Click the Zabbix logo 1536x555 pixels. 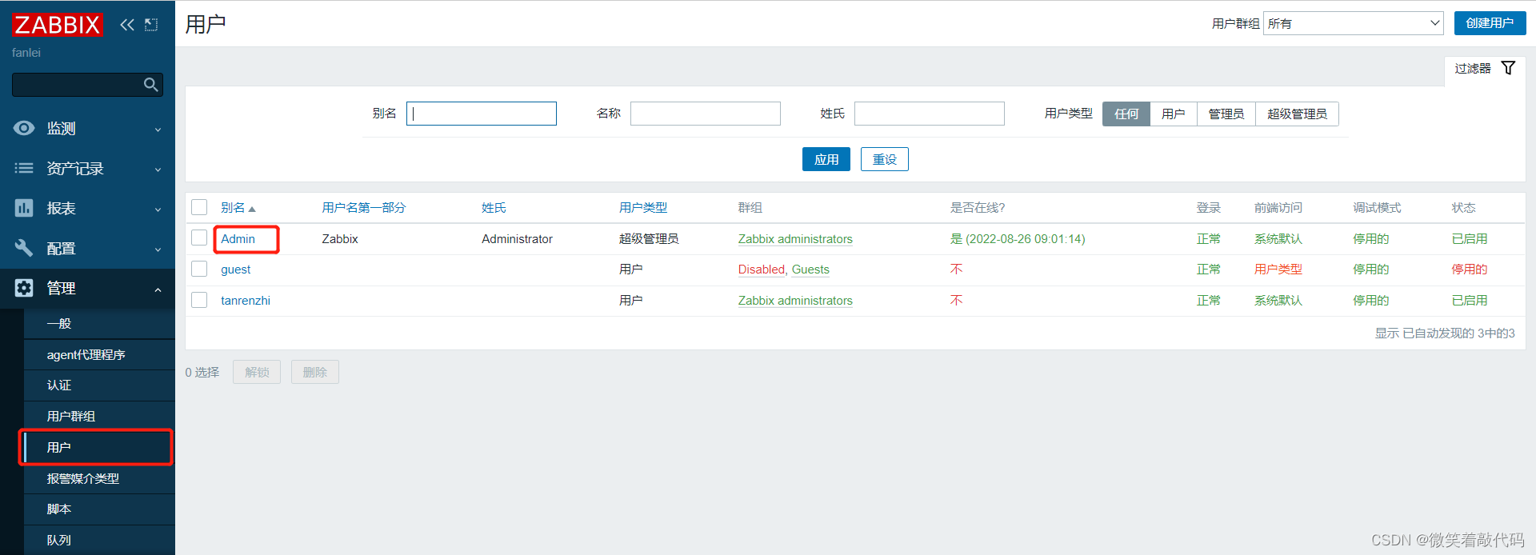[x=58, y=25]
